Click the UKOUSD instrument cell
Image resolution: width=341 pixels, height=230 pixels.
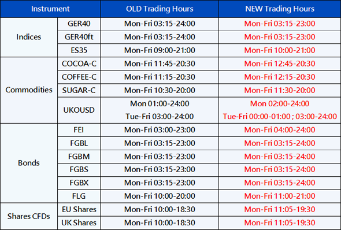(x=79, y=110)
